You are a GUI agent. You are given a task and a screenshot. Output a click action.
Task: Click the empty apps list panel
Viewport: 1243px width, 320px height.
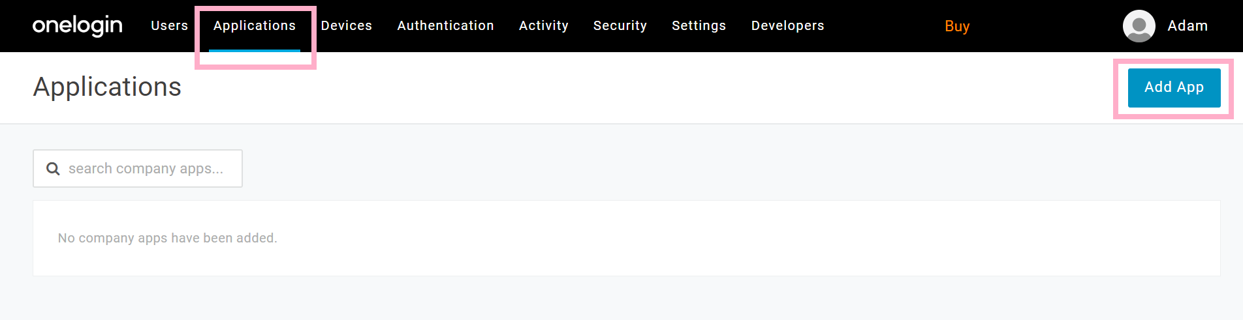pyautogui.click(x=626, y=238)
